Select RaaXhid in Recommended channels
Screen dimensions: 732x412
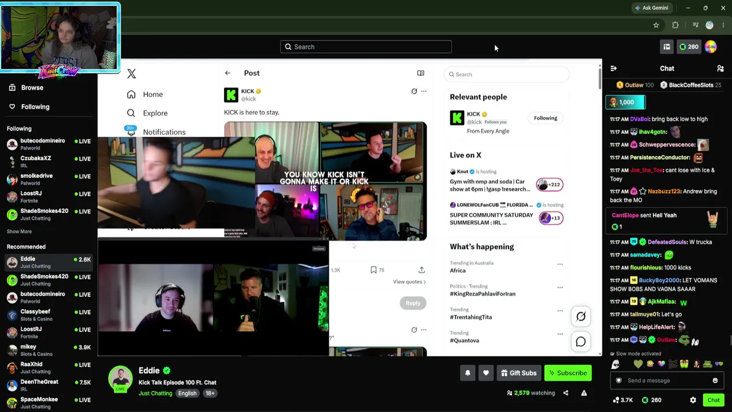click(49, 368)
